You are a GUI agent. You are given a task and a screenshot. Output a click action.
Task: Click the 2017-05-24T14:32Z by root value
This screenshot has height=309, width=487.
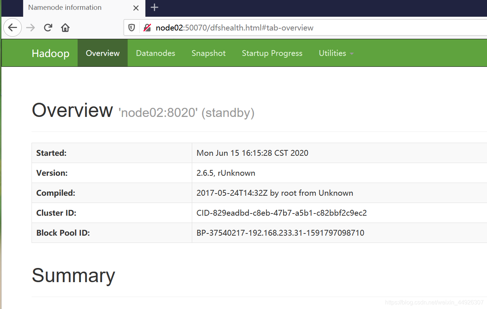click(x=275, y=193)
